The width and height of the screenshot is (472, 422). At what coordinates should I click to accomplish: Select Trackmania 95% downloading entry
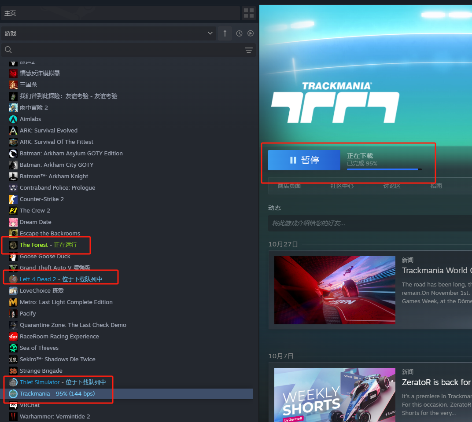57,394
